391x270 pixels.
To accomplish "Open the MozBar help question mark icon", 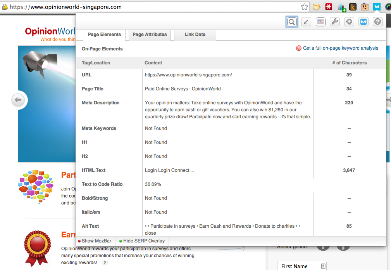I will (x=378, y=22).
